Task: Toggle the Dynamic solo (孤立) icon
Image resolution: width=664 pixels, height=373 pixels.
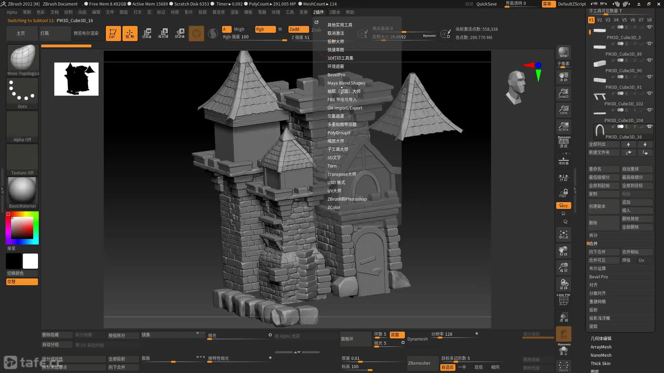Action: click(563, 349)
